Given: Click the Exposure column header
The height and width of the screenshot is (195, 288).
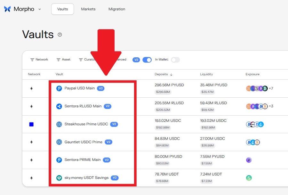Looking at the screenshot, I should point(252,74).
